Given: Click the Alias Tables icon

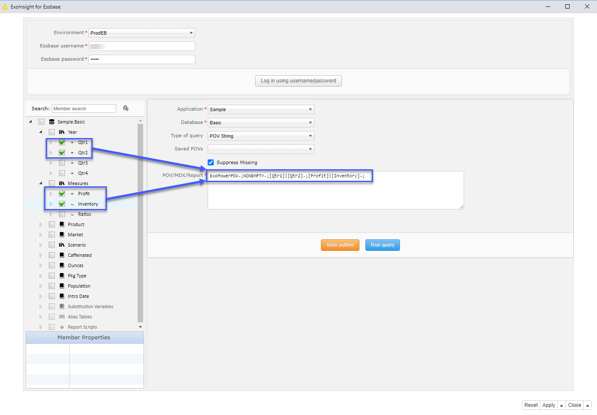Looking at the screenshot, I should 62,317.
